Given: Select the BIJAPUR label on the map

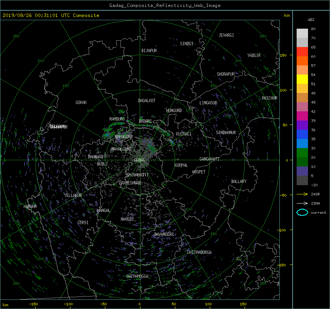Looking at the screenshot, I should point(149,51).
